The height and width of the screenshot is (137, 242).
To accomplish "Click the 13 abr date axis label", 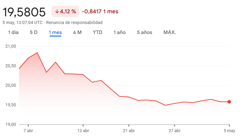I will coord(83,130).
